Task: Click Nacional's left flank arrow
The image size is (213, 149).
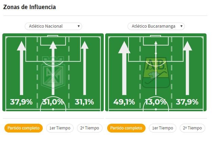Action: click(x=21, y=68)
